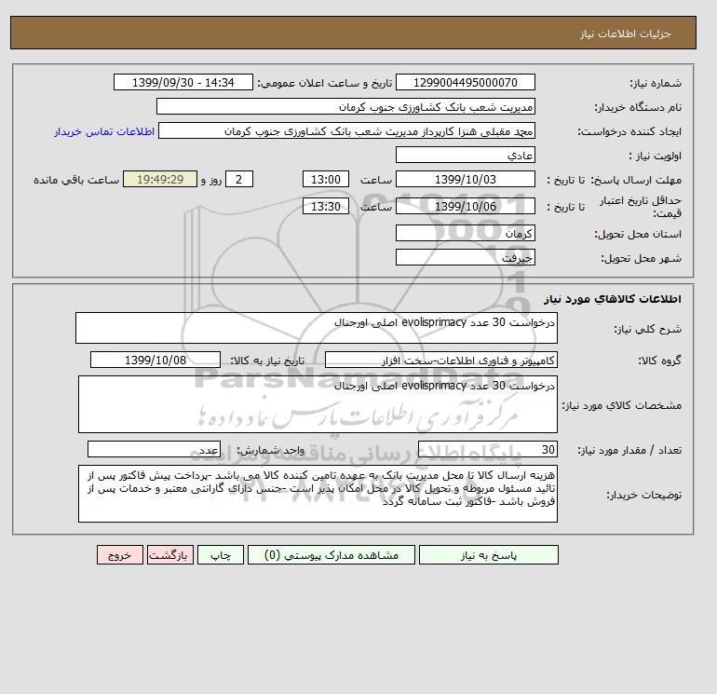Click the label ایجاد کننده درخواست
The width and height of the screenshot is (717, 694).
click(629, 131)
